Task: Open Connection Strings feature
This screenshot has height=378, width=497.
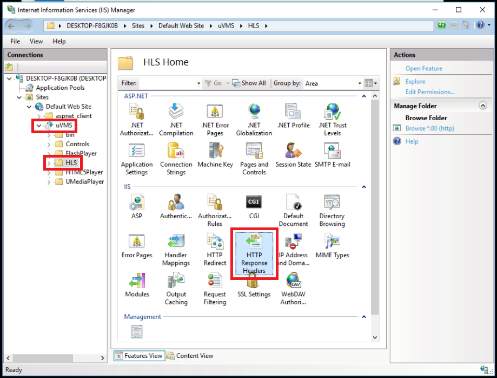Action: point(176,159)
